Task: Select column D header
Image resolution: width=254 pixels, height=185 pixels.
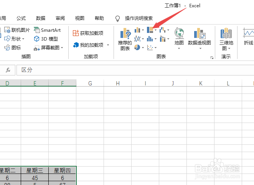Action: click(x=10, y=83)
